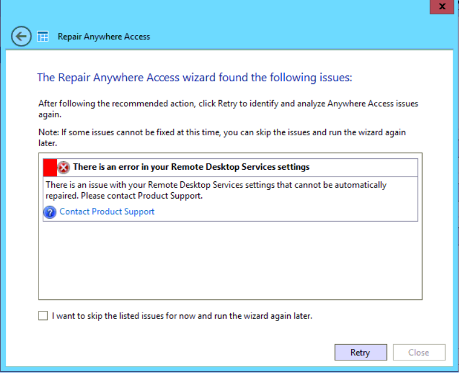Click the Repair Anywhere Access wizard icon
The height and width of the screenshot is (373, 459).
[x=43, y=37]
